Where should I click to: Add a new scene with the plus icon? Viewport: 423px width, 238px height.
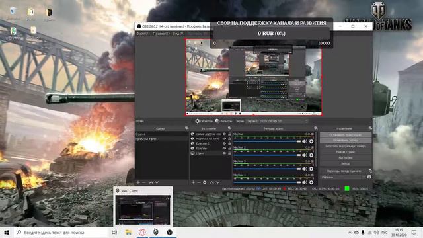click(x=138, y=182)
